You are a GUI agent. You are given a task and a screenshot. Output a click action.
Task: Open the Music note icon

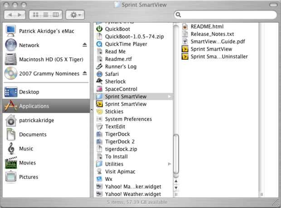(11, 148)
